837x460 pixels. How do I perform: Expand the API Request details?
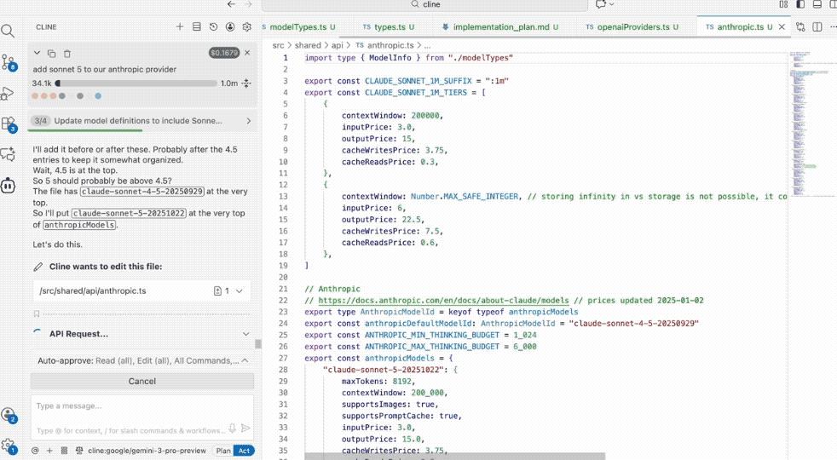click(246, 334)
